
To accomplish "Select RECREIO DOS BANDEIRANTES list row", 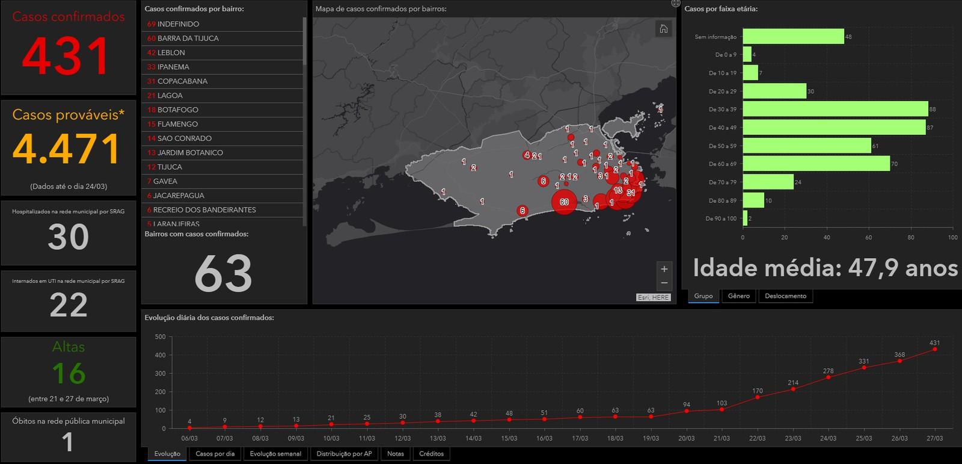I will (222, 210).
